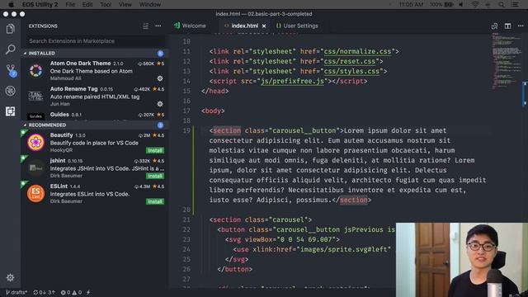Open gear menu for Atom One Dark Theme
The width and height of the screenshot is (528, 297).
[x=160, y=78]
